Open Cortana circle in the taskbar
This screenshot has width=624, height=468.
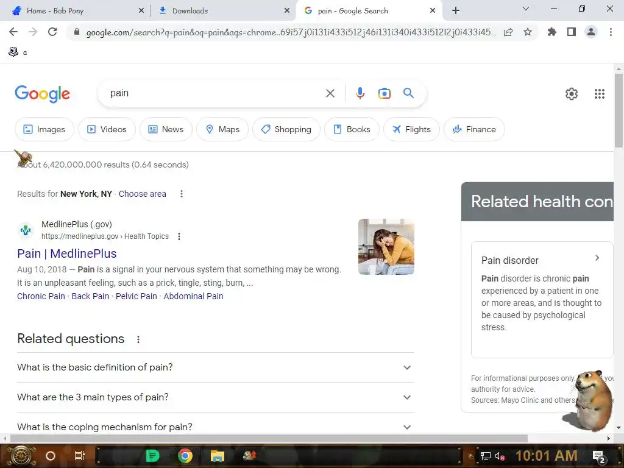coord(50,456)
